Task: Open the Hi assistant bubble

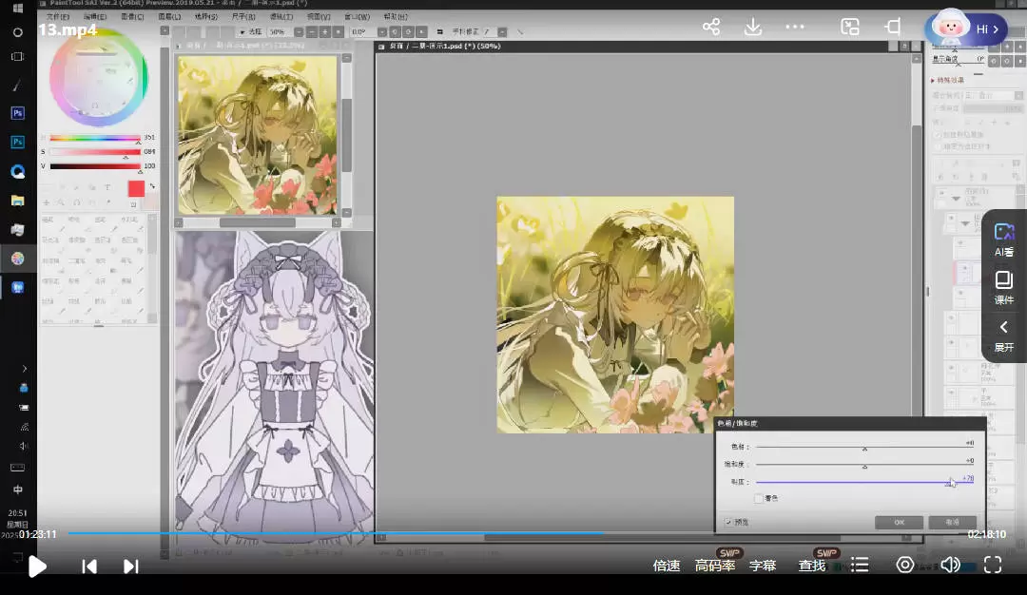Action: coord(966,29)
